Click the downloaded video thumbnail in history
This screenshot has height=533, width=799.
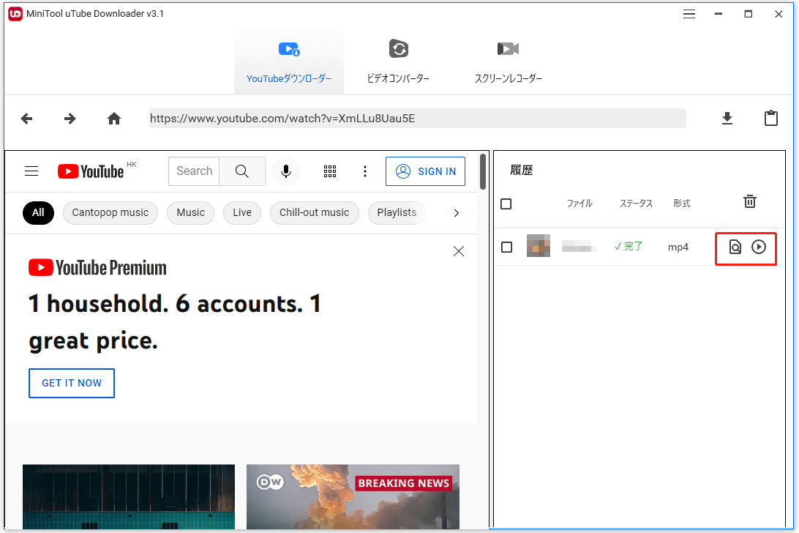click(x=538, y=245)
